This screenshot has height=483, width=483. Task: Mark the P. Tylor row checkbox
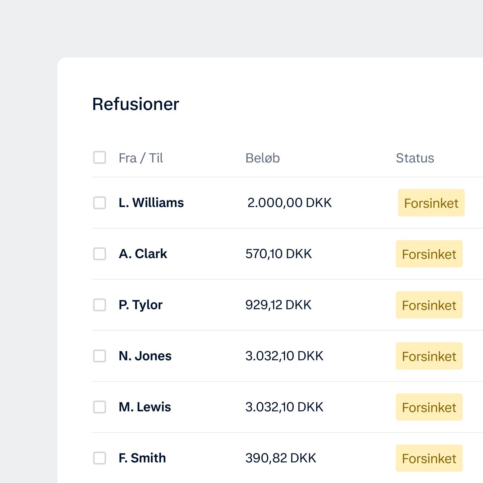(100, 305)
